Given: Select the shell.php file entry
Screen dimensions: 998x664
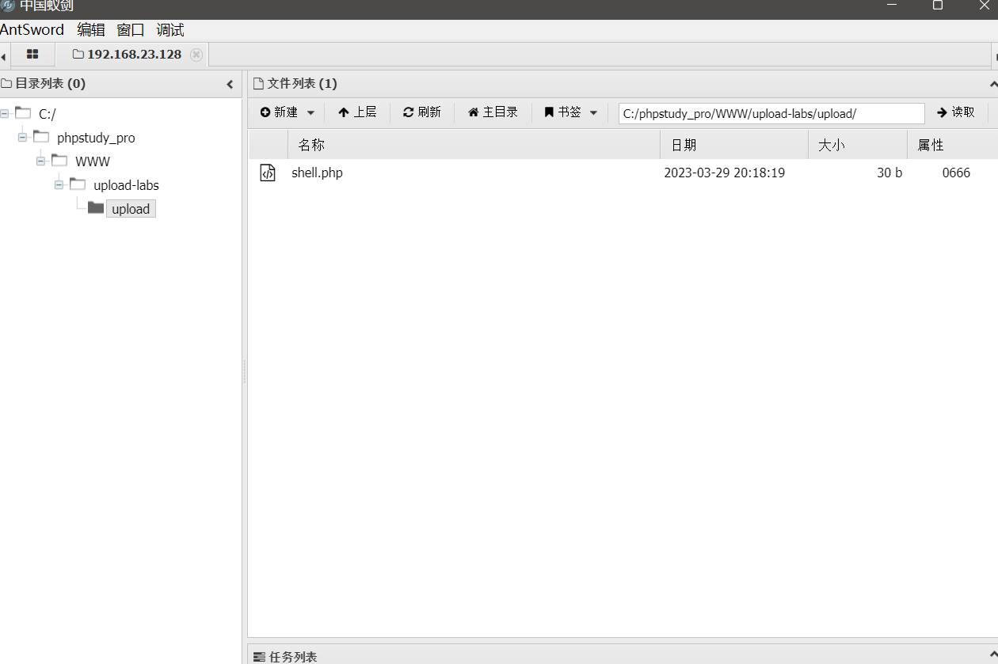Looking at the screenshot, I should coord(317,172).
